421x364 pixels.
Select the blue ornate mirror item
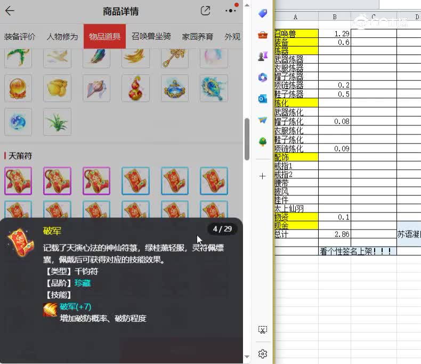tap(214, 89)
